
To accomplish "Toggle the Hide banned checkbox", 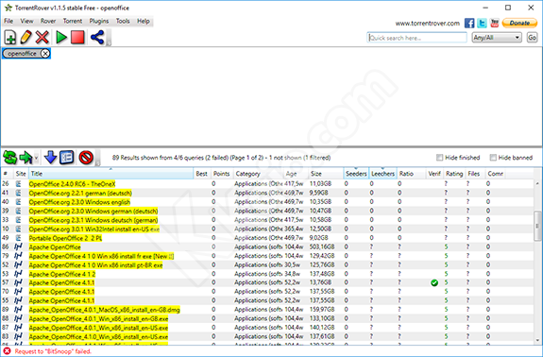I will click(493, 158).
